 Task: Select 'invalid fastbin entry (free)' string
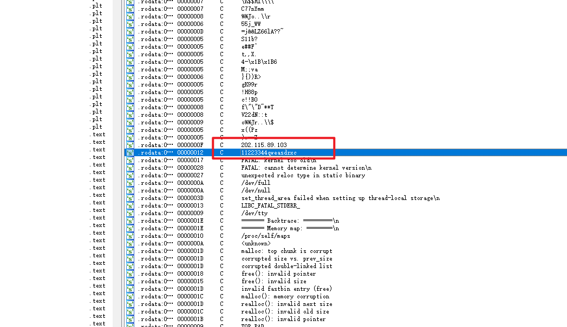(x=286, y=289)
